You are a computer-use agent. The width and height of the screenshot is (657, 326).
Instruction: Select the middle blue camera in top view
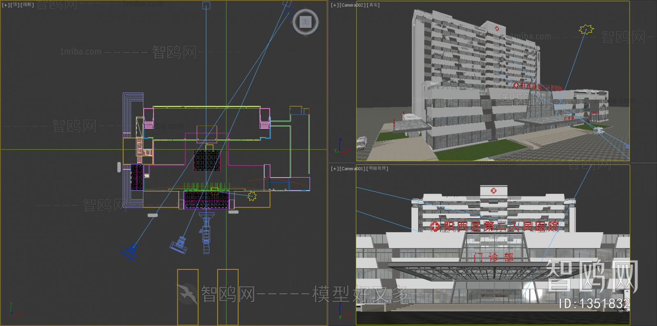pos(179,245)
